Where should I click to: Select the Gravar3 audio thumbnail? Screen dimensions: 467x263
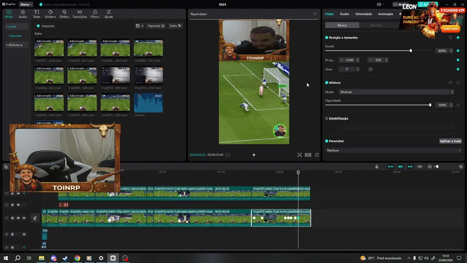pos(148,103)
